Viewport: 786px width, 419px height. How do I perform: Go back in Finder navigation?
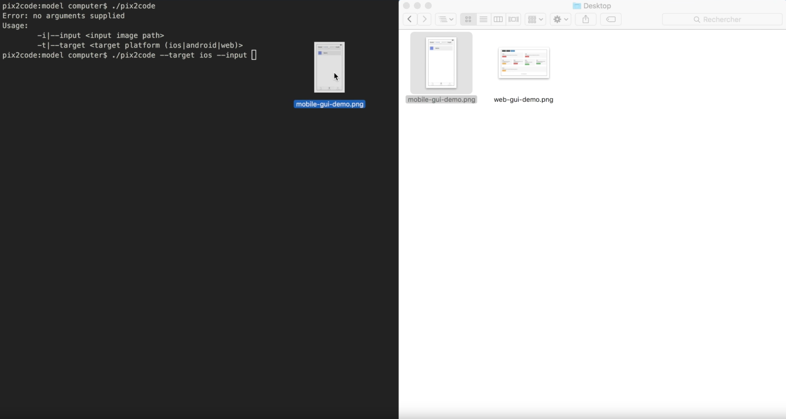pyautogui.click(x=410, y=19)
